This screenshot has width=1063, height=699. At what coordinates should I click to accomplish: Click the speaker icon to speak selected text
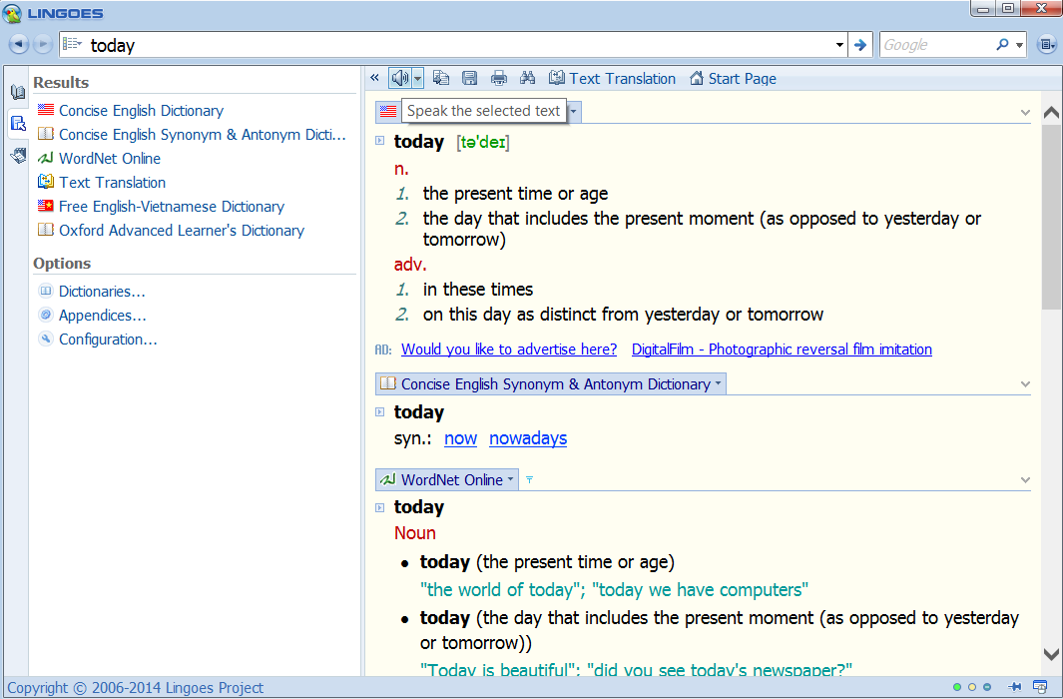click(x=400, y=78)
